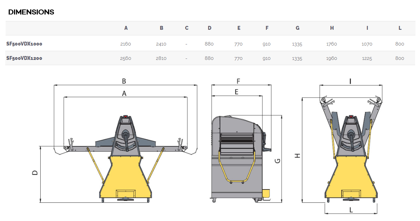Click value 1960 in the SF500VDX1200 row
420x221 pixels.
(x=332, y=58)
